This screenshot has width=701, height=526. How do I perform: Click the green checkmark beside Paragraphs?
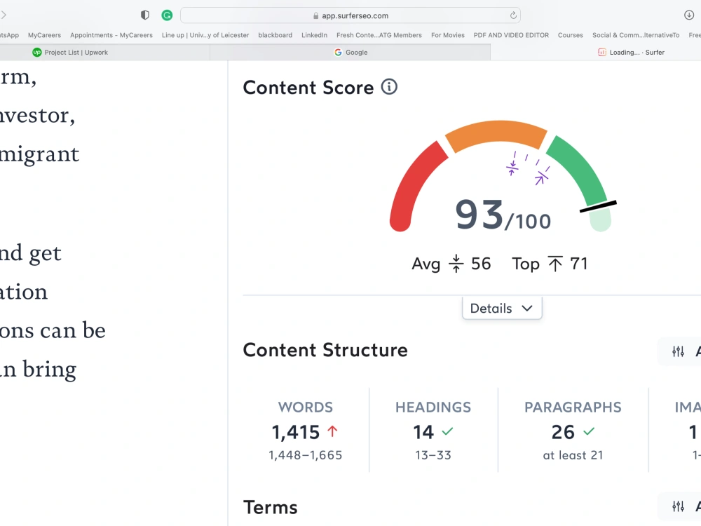[x=589, y=433]
